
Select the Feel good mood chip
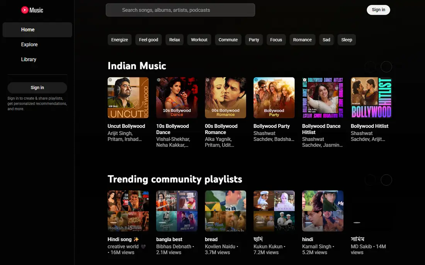click(x=148, y=40)
